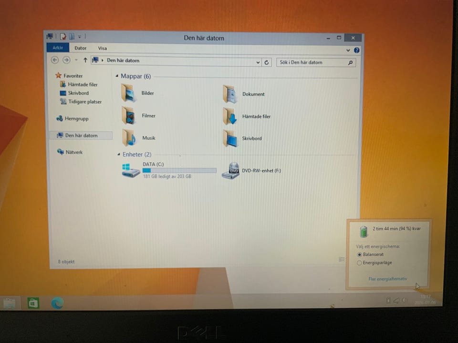Select the Energisparläge power plan
This screenshot has width=458, height=343.
(375, 263)
